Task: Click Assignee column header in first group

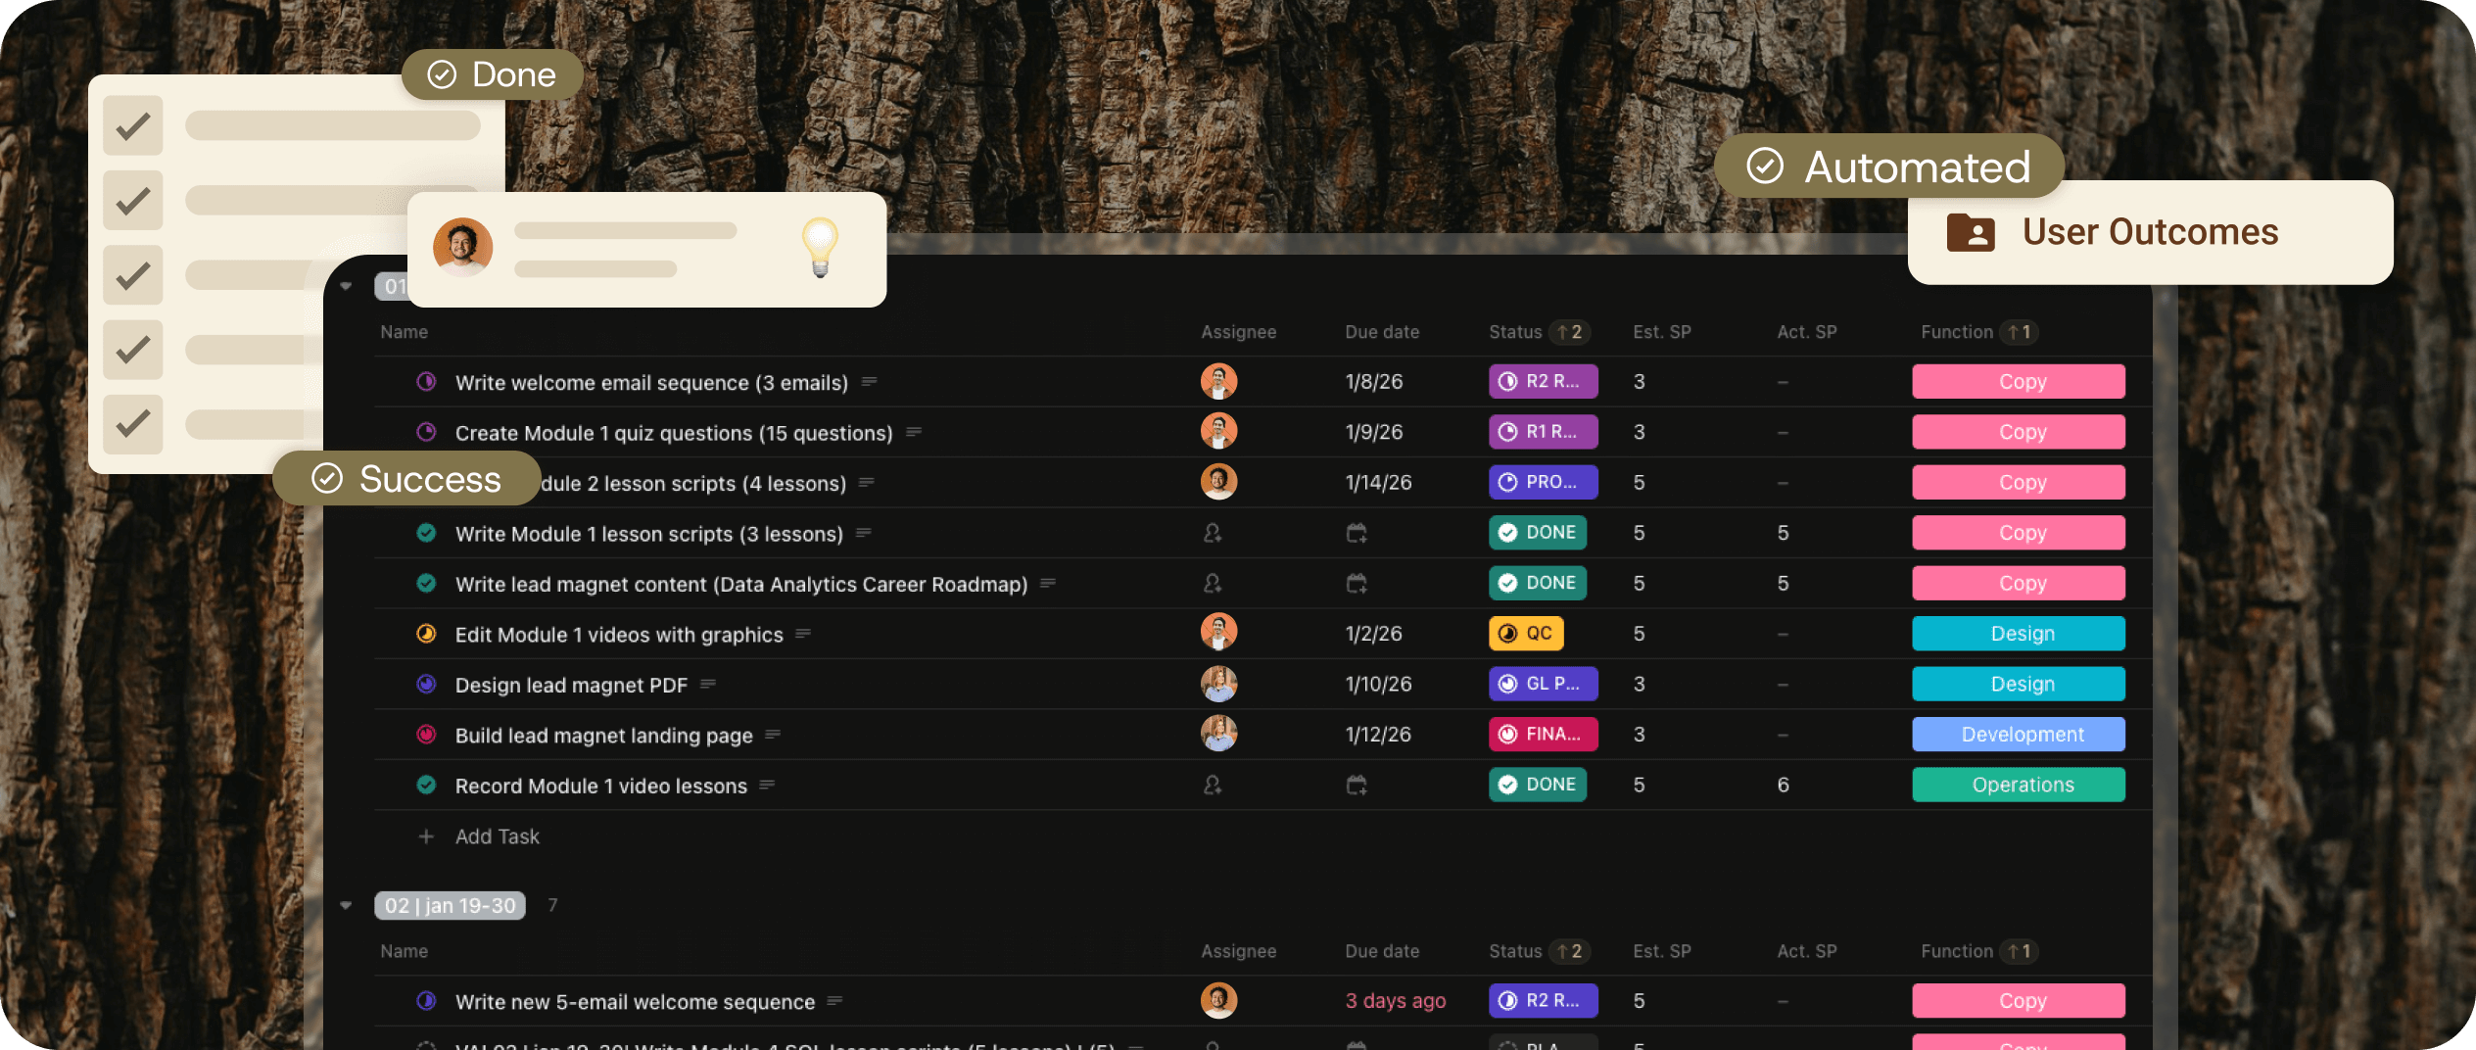Action: click(x=1239, y=332)
